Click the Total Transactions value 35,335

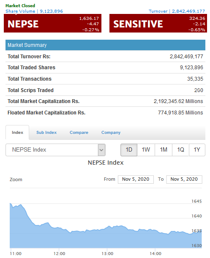[x=195, y=79]
